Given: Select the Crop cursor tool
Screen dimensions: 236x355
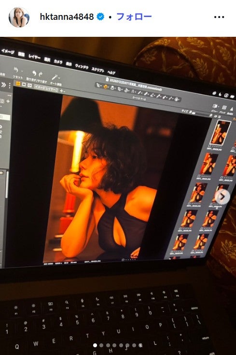Looking at the screenshot, I should pos(119,89).
